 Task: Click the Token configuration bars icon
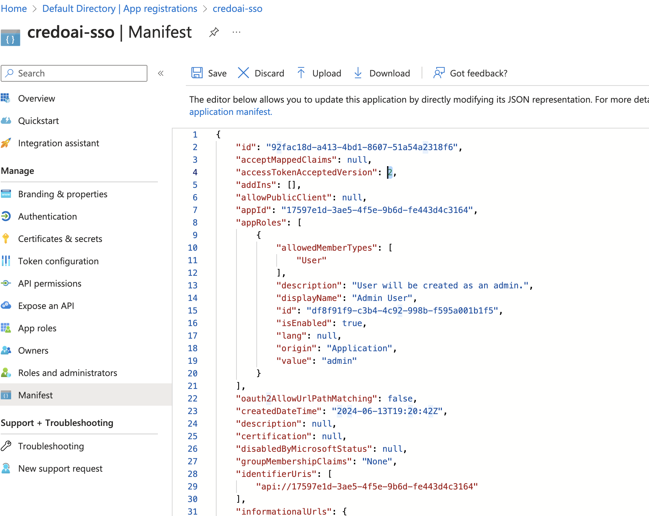(6, 261)
